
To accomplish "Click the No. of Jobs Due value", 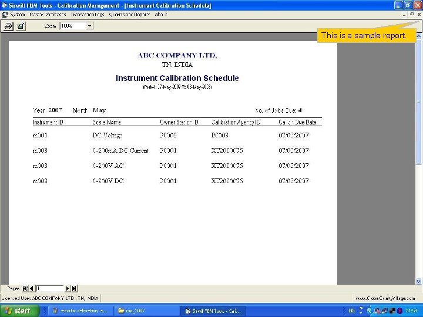I will coord(300,110).
